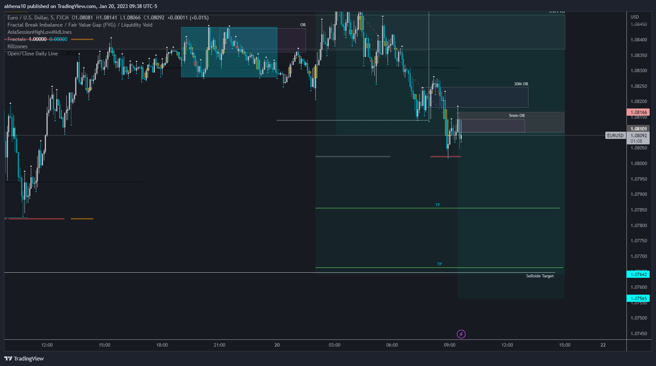Click the 1.08300 price axis value
Image resolution: width=656 pixels, height=366 pixels.
(639, 70)
